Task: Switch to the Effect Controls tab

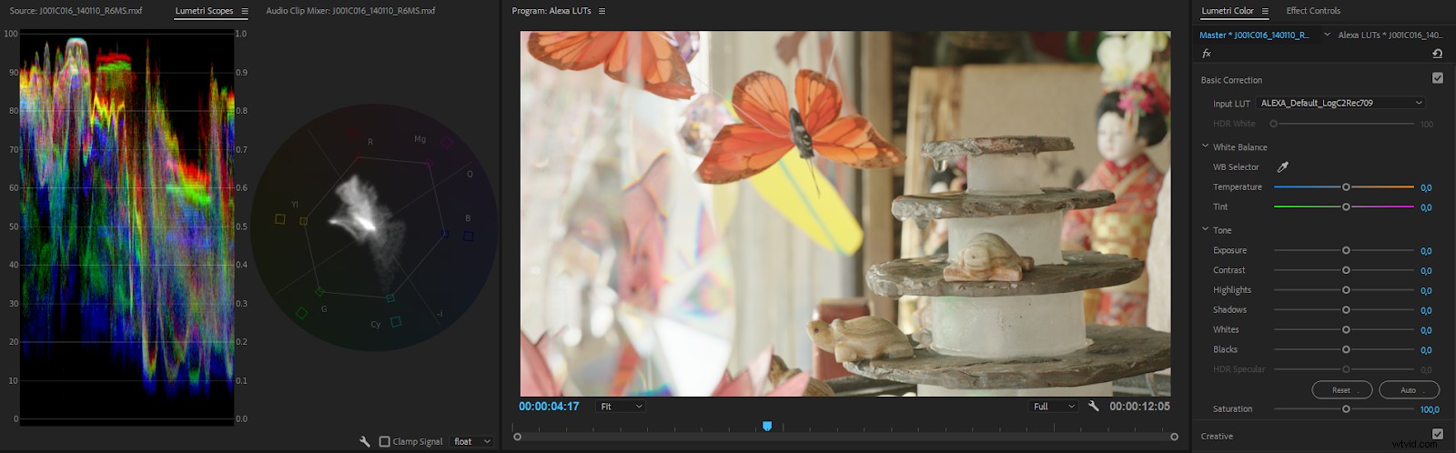Action: (1313, 11)
